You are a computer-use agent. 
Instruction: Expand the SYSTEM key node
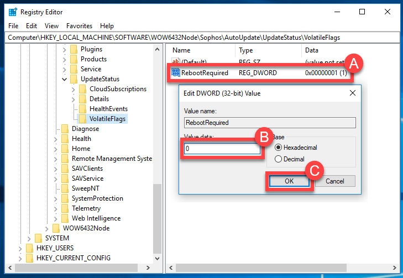tap(29, 238)
